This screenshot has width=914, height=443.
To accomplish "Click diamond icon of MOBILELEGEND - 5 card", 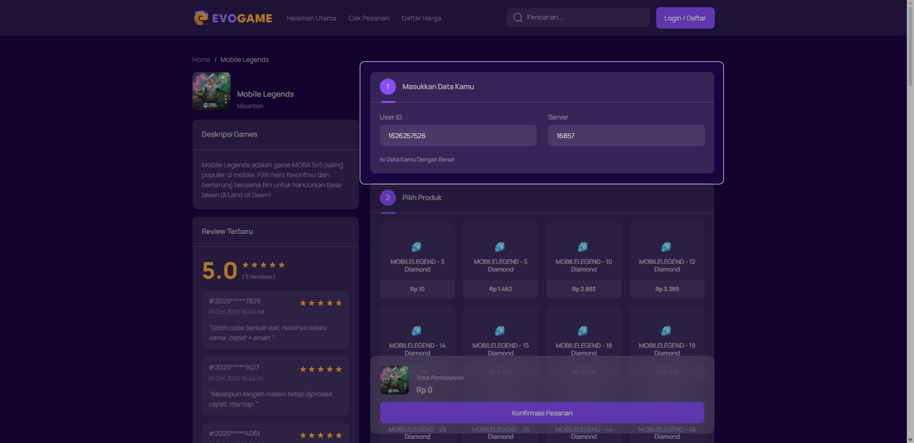I will pyautogui.click(x=500, y=247).
